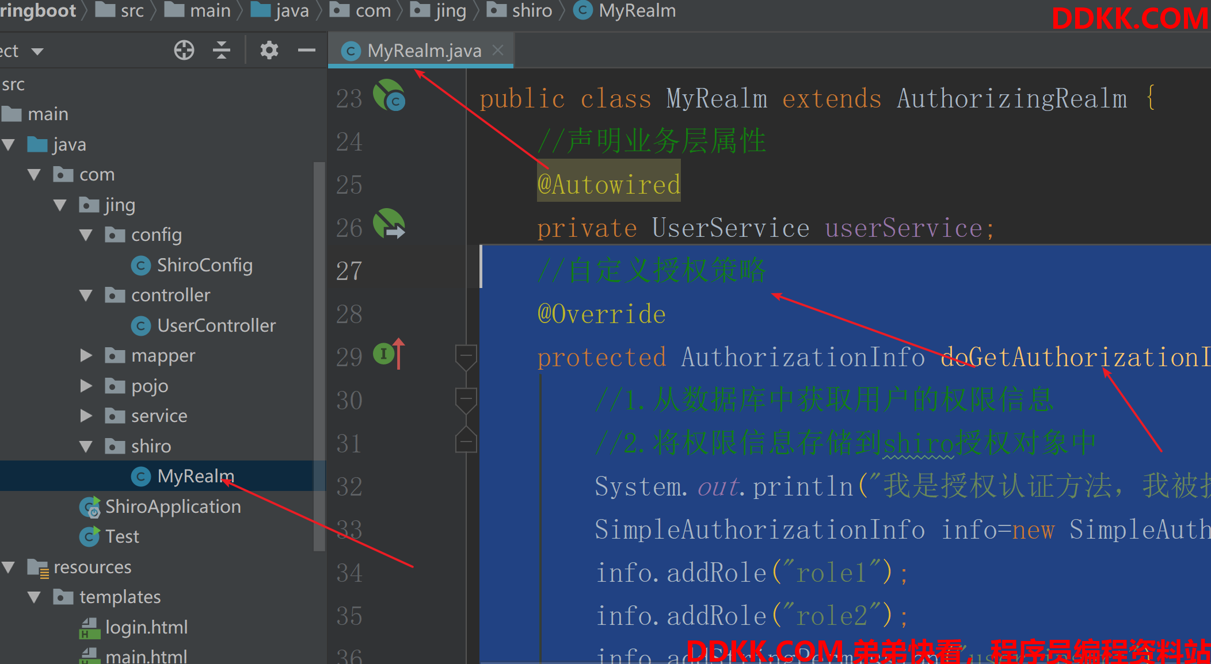Viewport: 1211px width, 664px height.
Task: Click the fold end marker at line 31
Action: point(466,440)
